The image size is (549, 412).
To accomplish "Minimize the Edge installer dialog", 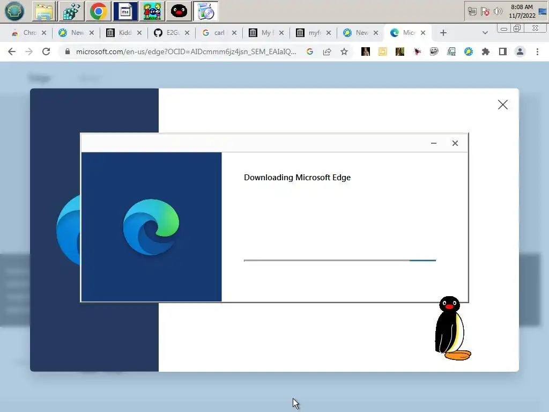I will point(433,143).
